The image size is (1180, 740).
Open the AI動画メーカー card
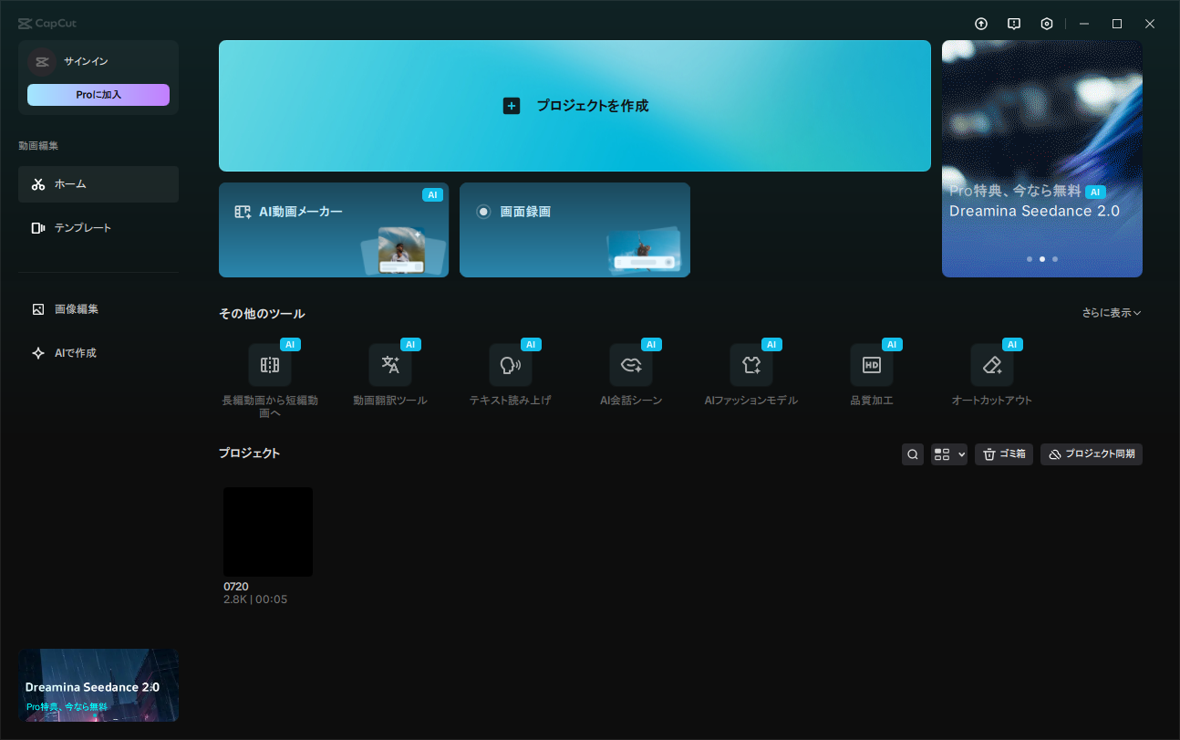tap(334, 230)
